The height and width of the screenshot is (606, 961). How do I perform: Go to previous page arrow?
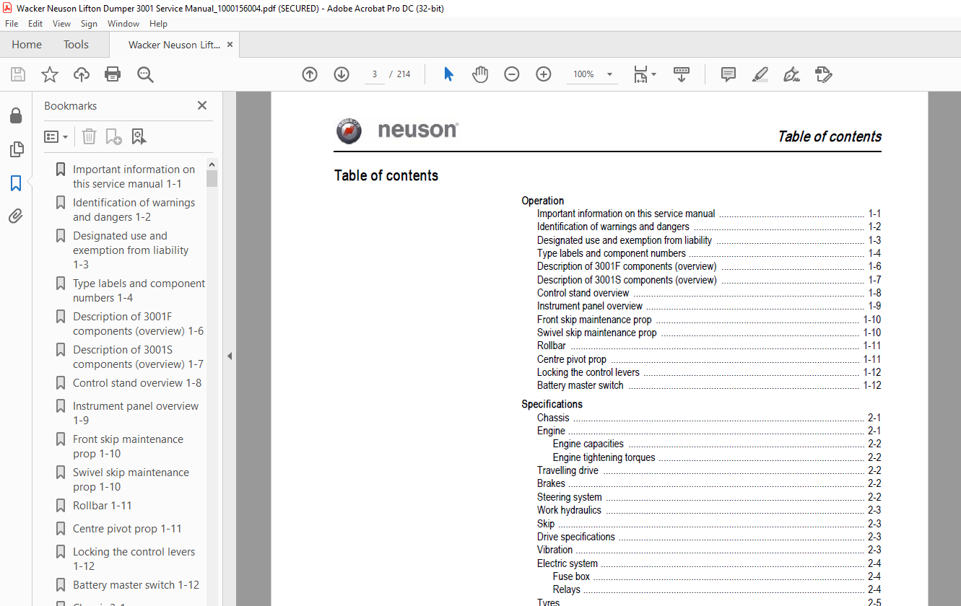point(310,74)
